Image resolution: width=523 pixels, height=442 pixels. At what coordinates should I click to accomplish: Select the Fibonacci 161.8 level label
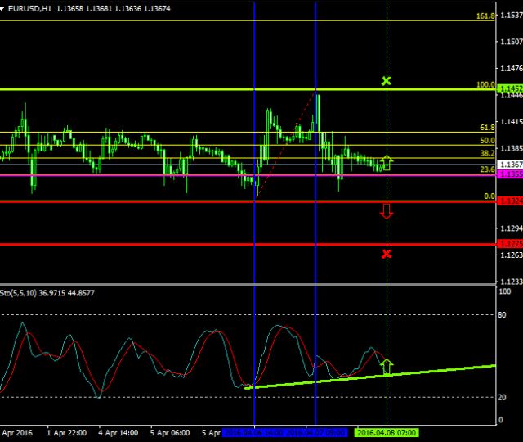487,16
